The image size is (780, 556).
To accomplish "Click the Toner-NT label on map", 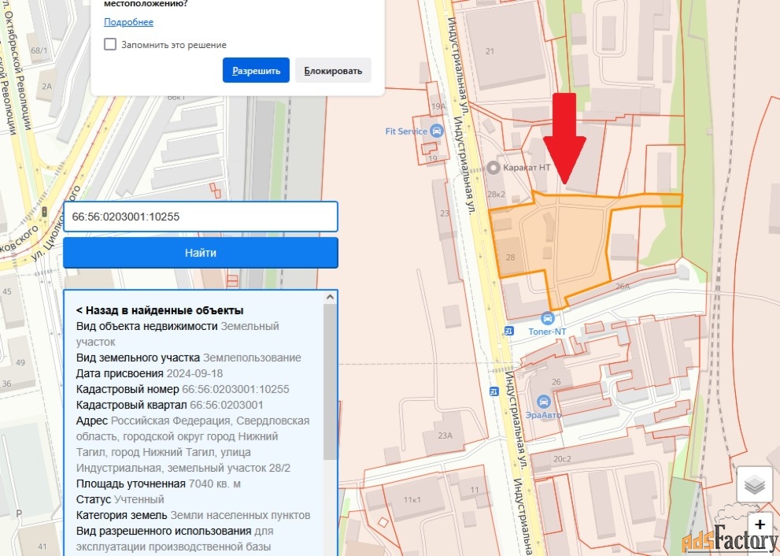I will (x=547, y=331).
